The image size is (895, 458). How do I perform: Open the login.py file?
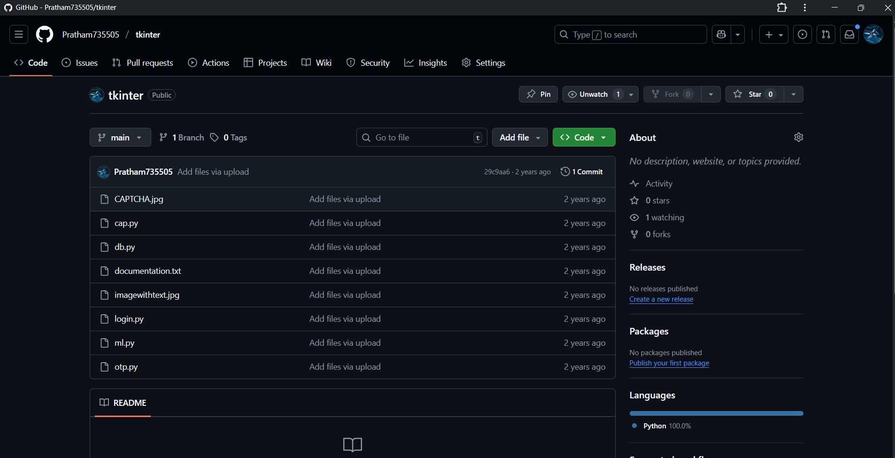coord(129,319)
